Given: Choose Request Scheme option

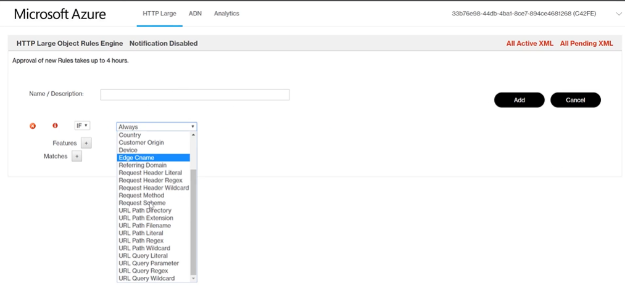Looking at the screenshot, I should pyautogui.click(x=154, y=203).
